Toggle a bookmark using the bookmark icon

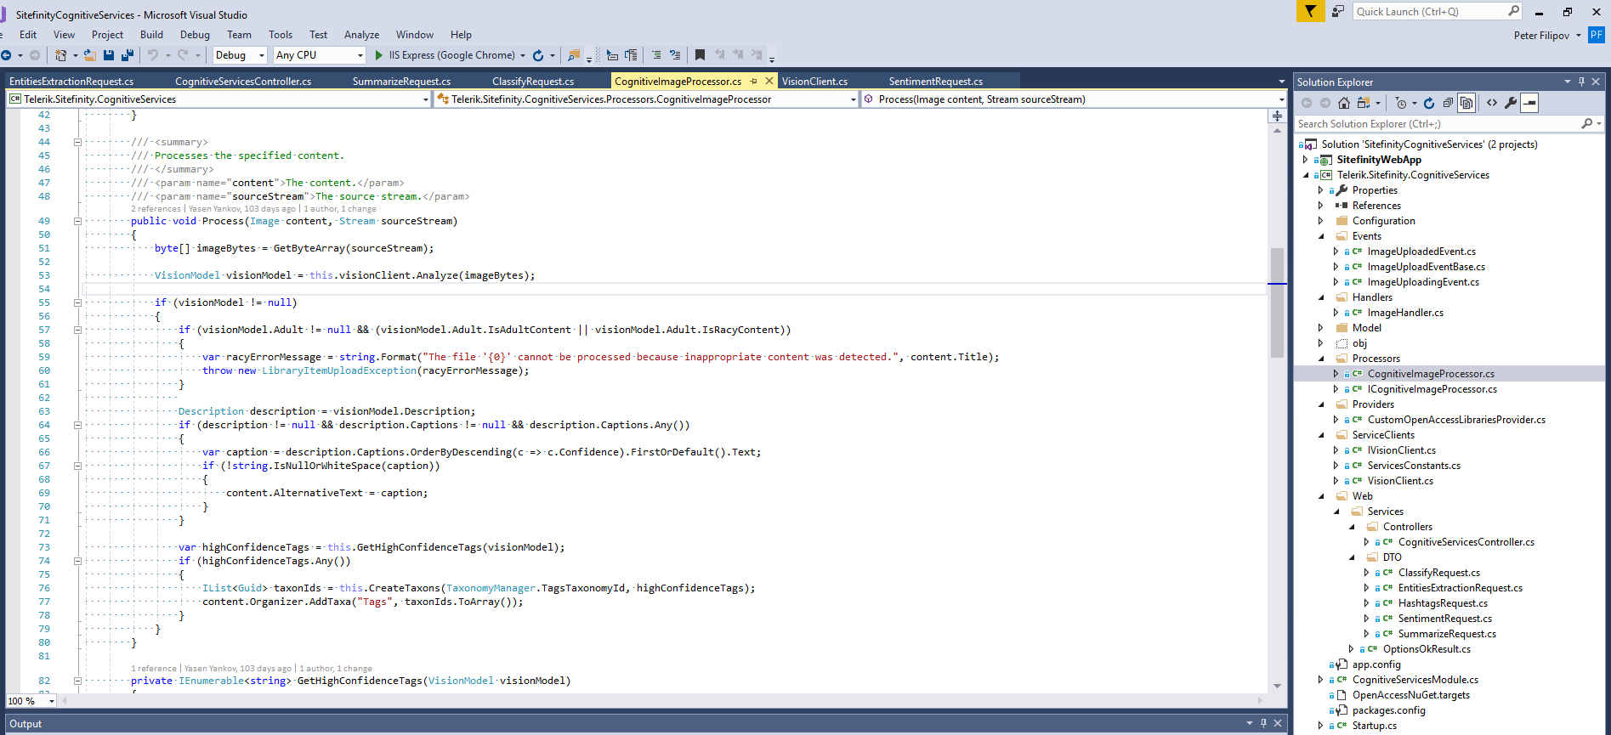[700, 55]
